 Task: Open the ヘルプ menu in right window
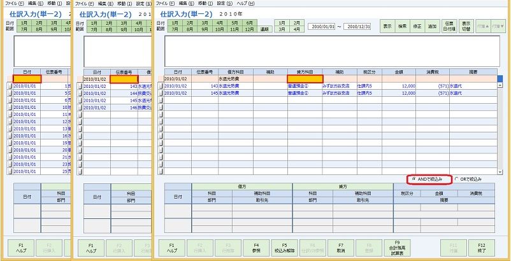click(246, 3)
